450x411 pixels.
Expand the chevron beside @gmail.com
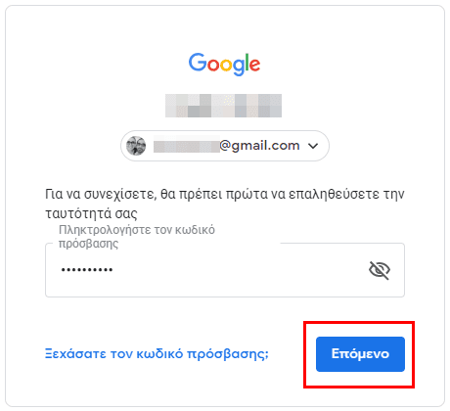point(313,146)
